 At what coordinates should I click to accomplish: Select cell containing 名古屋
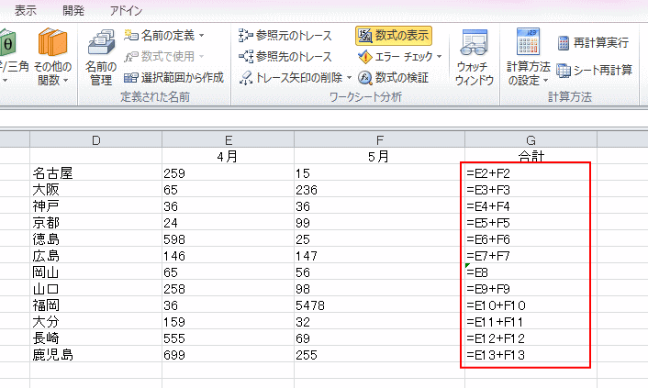[x=95, y=172]
